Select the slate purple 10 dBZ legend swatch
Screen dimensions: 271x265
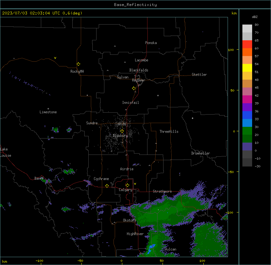pos(247,147)
